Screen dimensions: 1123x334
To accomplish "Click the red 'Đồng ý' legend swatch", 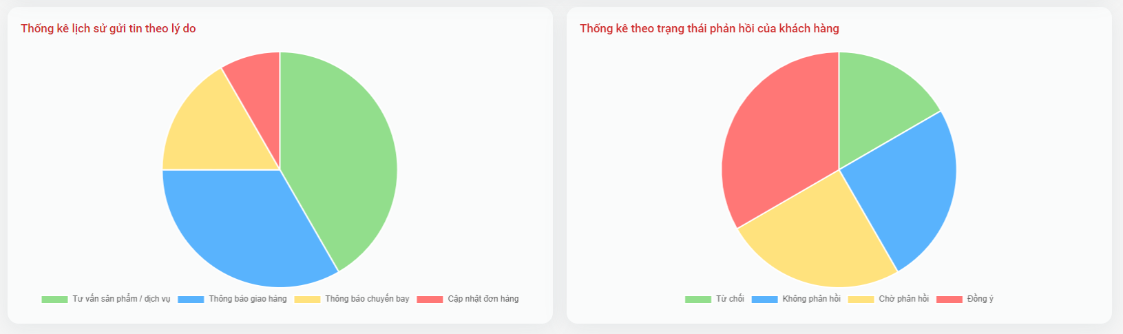I will pos(949,300).
